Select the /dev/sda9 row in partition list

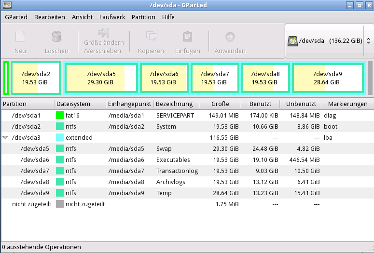pyautogui.click(x=188, y=193)
